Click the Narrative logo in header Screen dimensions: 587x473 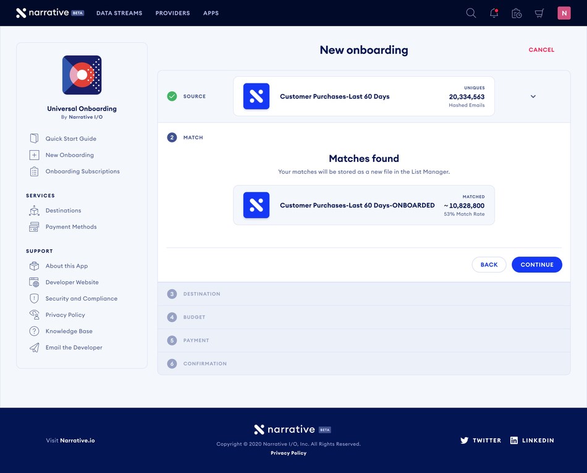tap(42, 13)
